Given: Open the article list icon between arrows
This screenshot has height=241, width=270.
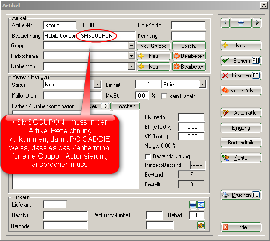Looking at the screenshot, I should point(241,23).
